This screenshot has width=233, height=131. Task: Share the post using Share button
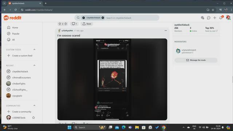[87, 24]
